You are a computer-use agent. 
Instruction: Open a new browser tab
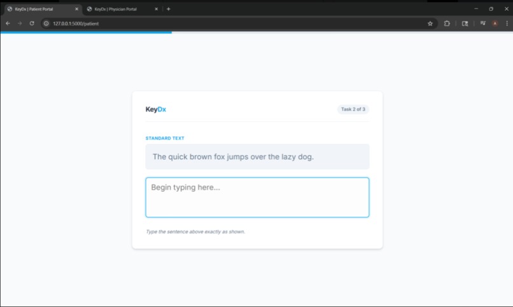point(169,9)
